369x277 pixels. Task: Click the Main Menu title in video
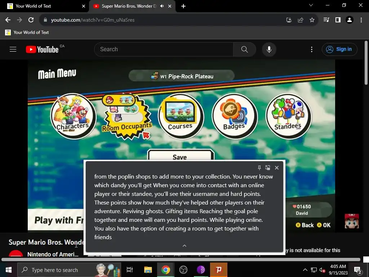57,74
